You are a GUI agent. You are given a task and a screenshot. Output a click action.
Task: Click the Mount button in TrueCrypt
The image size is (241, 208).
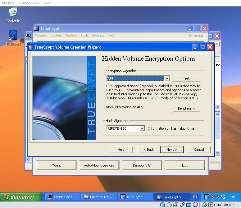[56, 165]
